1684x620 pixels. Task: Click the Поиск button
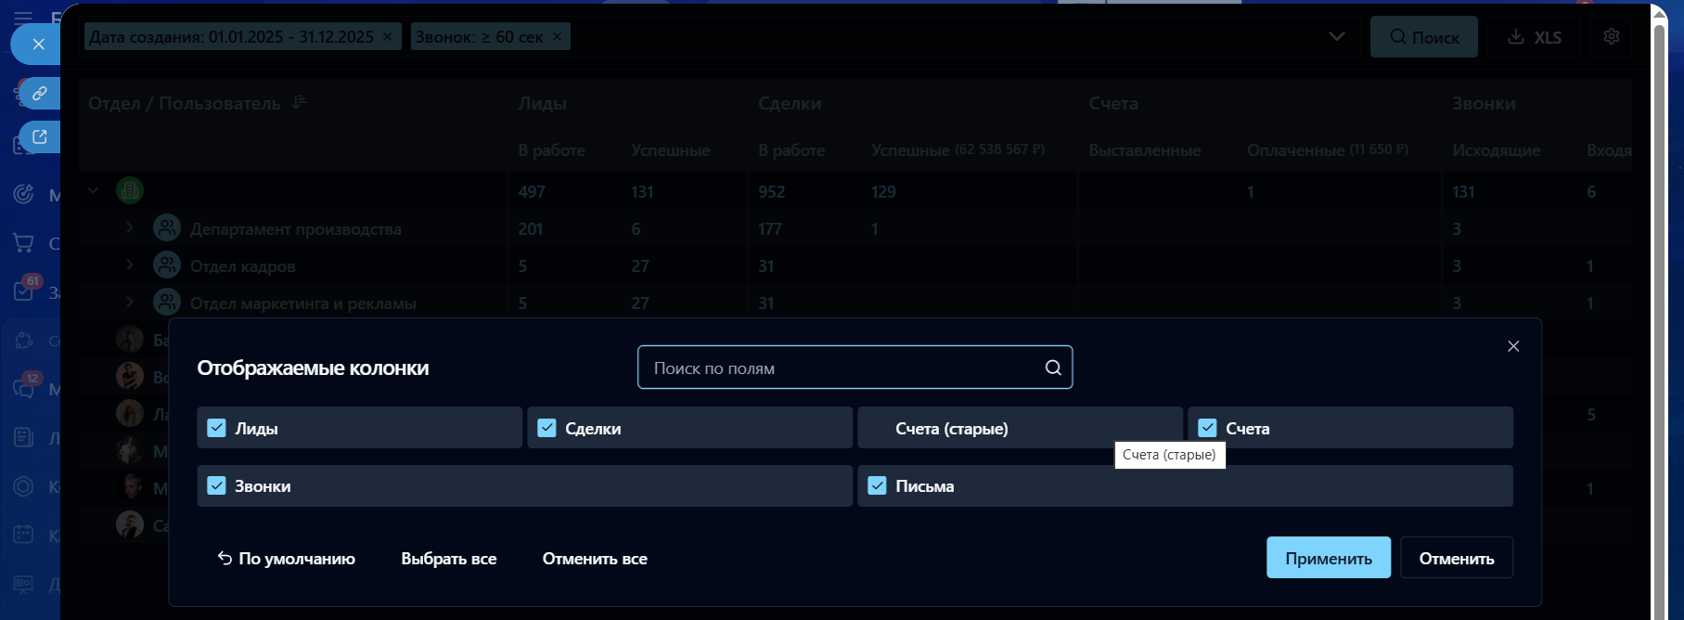pyautogui.click(x=1424, y=37)
